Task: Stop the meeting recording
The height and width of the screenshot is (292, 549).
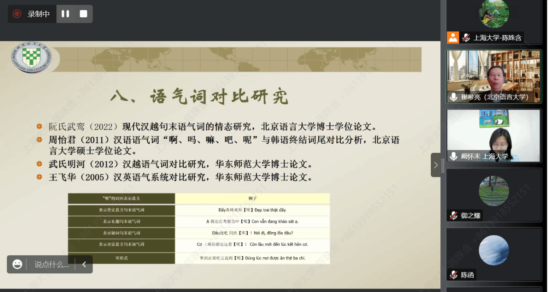Action: 84,14
